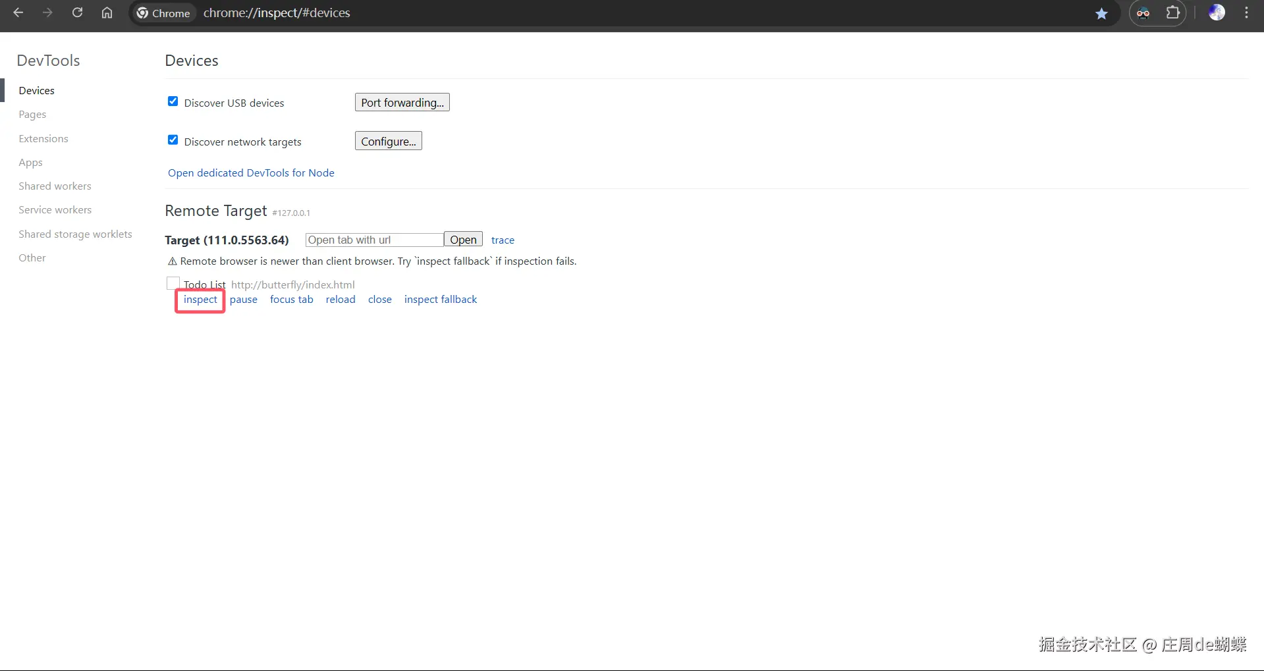Click inspect link for Todo List
This screenshot has height=671, width=1264.
tap(200, 300)
